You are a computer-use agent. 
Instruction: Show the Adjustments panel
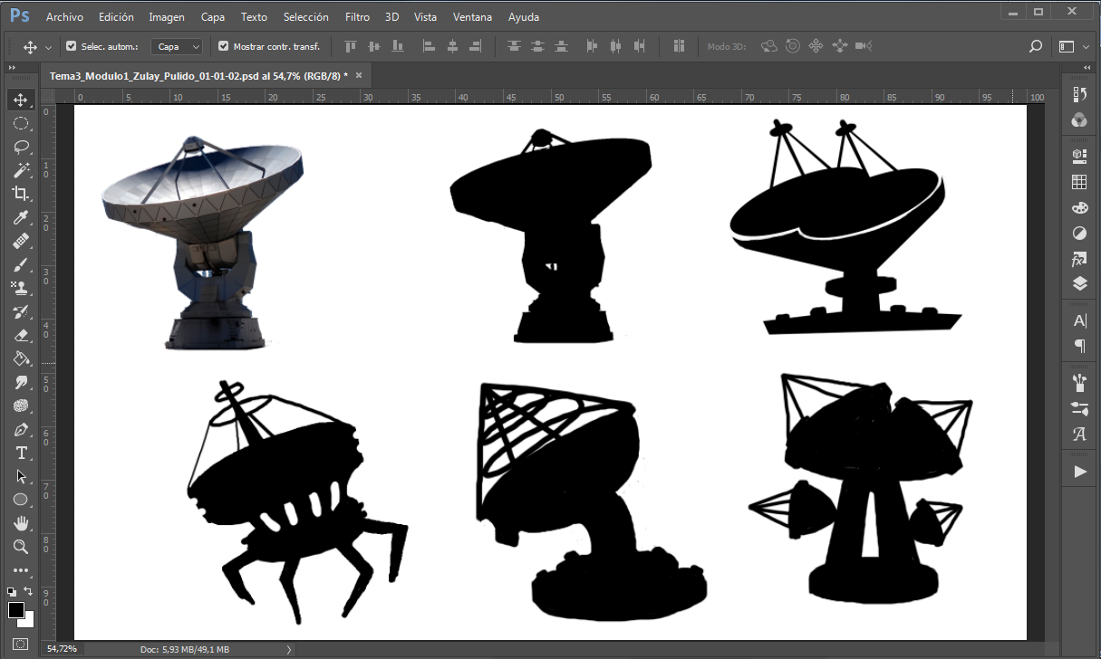(1079, 234)
